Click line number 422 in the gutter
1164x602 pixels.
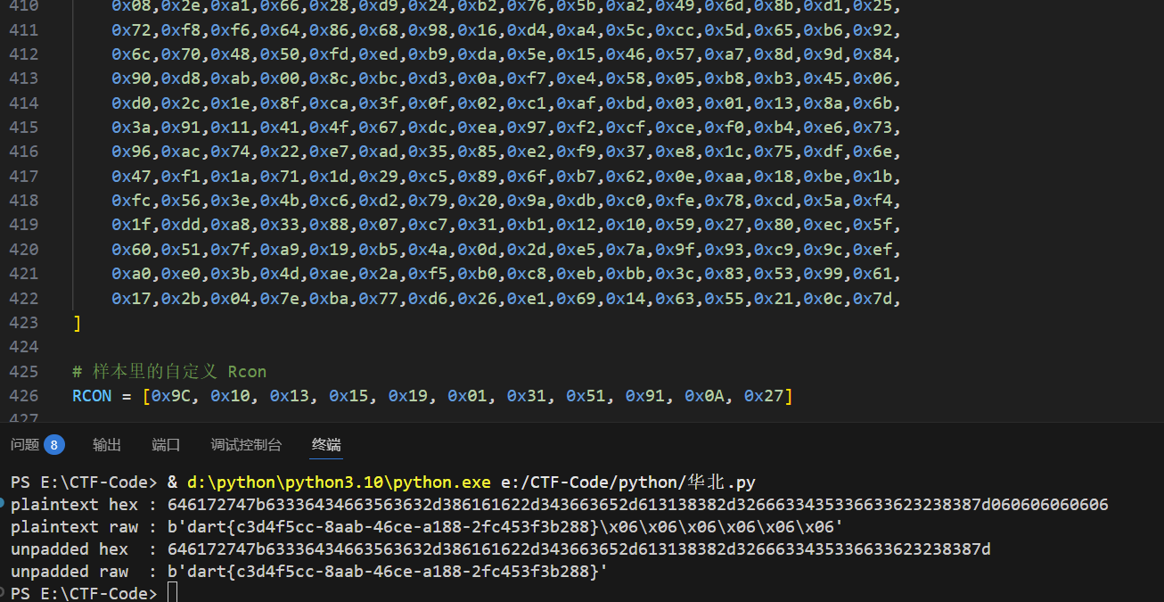tap(23, 298)
